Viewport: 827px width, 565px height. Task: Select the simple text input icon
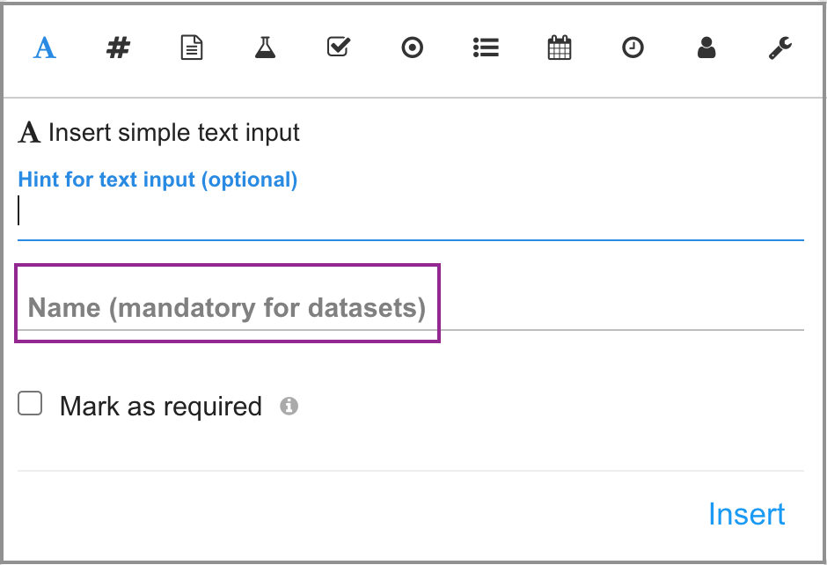pos(45,48)
